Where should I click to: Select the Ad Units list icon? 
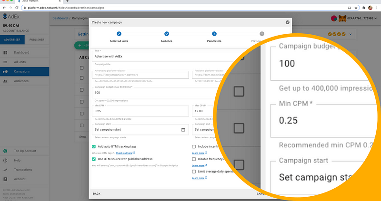pyautogui.click(x=5, y=62)
